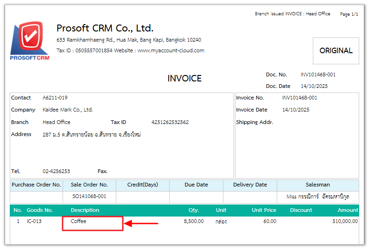Click the unit price 60.00

click(270, 221)
